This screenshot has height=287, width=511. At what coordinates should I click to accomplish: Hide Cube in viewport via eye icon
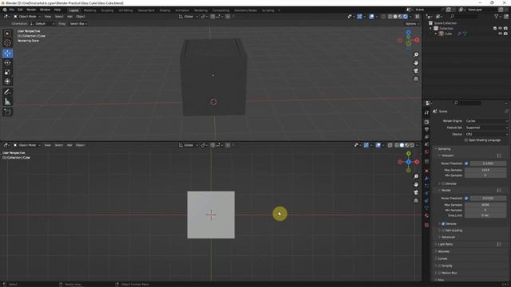501,33
